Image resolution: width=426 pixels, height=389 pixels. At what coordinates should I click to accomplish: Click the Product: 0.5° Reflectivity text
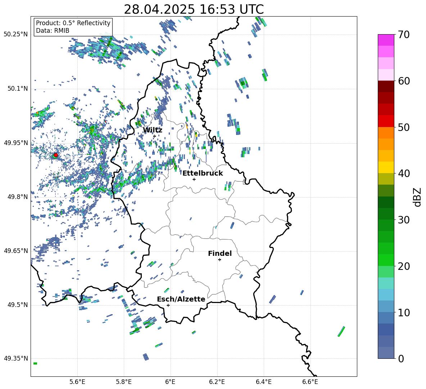[x=73, y=23]
